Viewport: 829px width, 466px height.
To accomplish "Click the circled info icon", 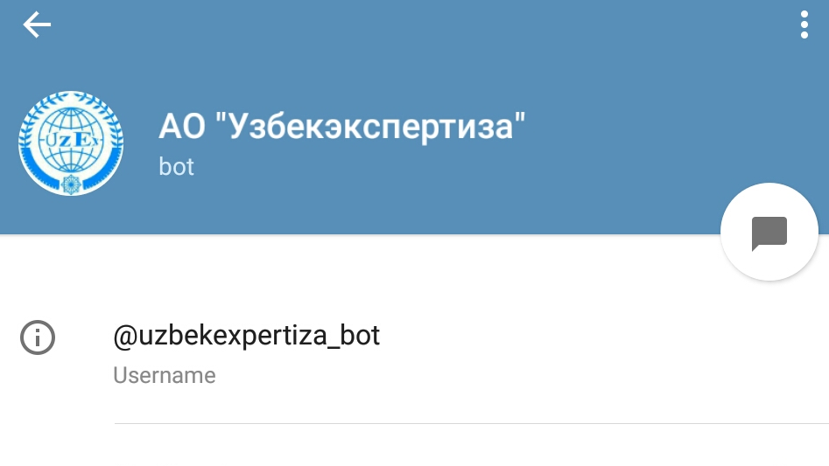I will (x=38, y=337).
